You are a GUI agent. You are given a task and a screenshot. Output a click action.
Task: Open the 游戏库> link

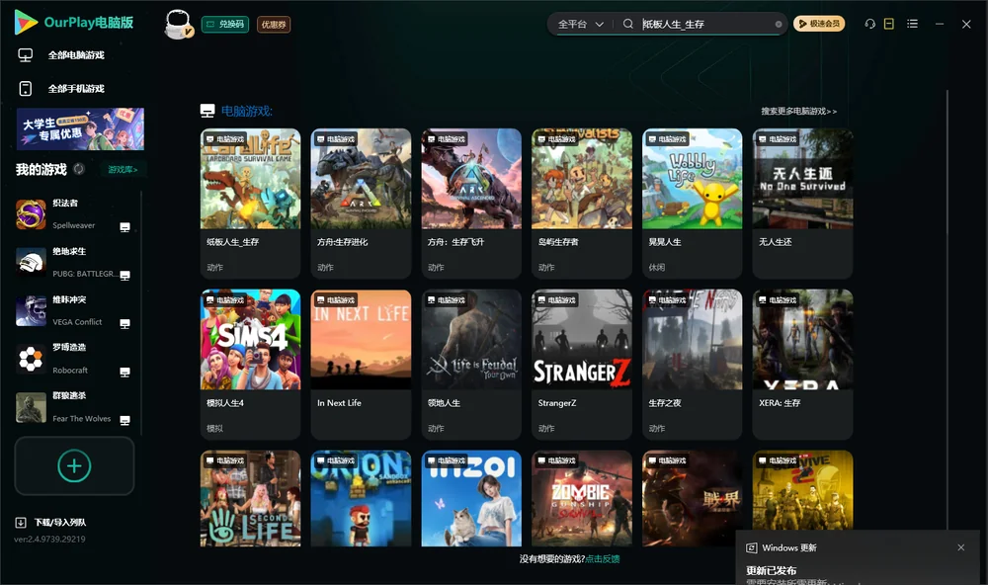point(123,169)
